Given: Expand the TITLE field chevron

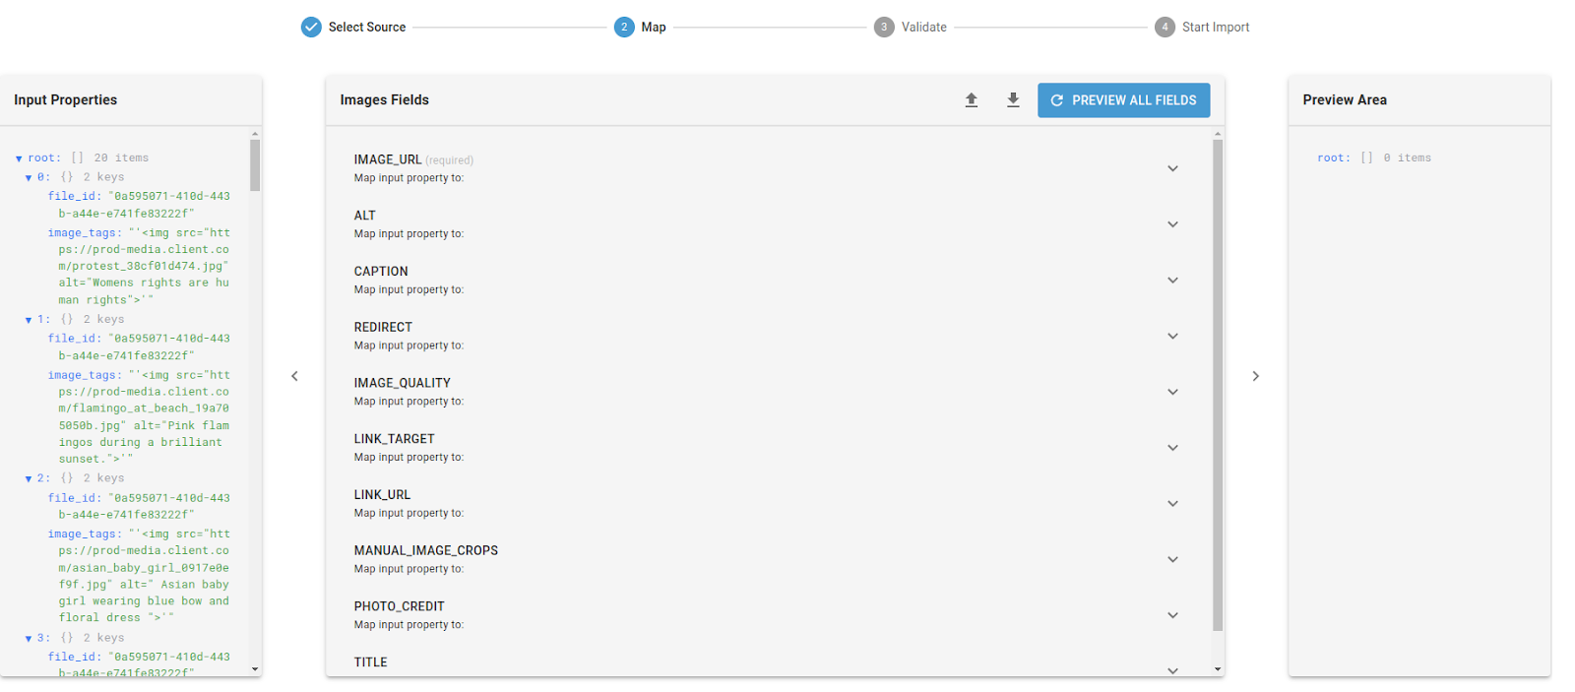Looking at the screenshot, I should click(1172, 670).
